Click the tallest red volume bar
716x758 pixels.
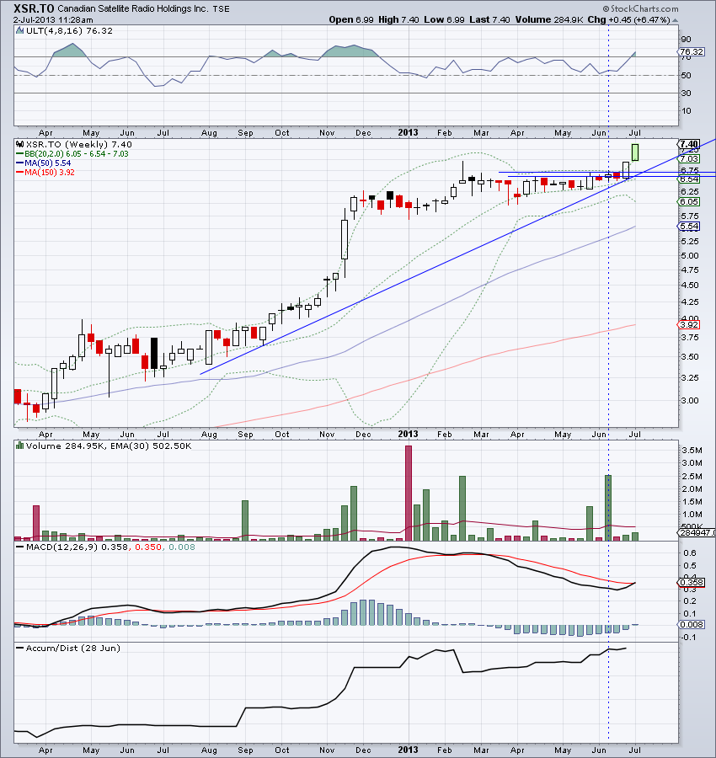[x=409, y=493]
